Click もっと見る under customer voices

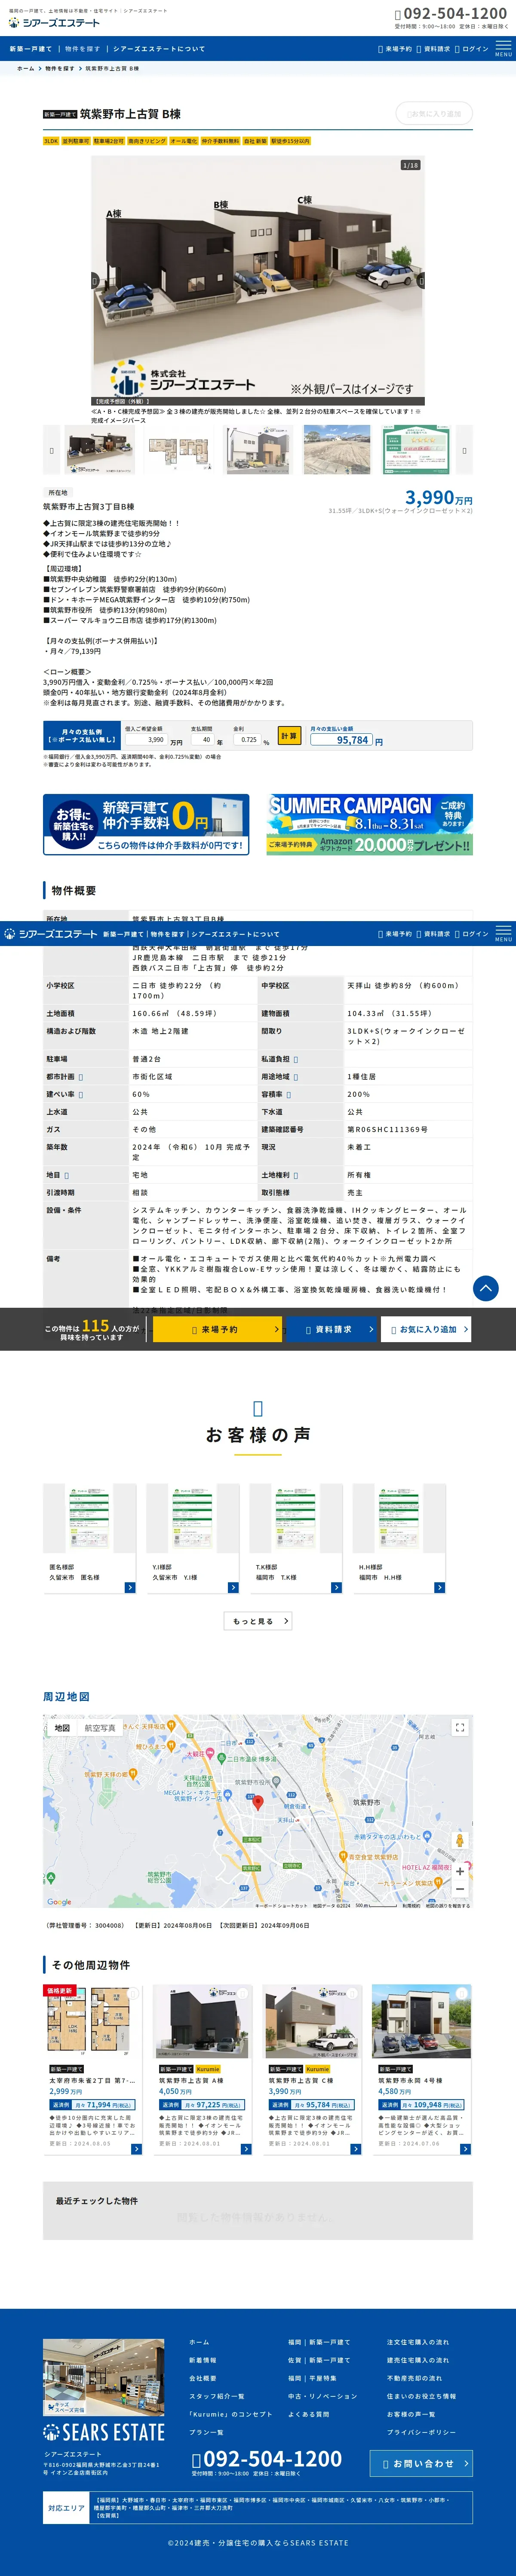tap(258, 1621)
